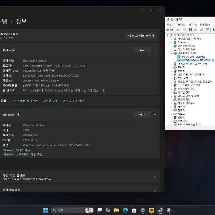Open the 원격 데스크톱 settings row
Viewport: 215px width, 215px height.
tap(80, 189)
